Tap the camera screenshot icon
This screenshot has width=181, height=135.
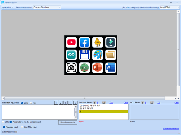point(71,68)
